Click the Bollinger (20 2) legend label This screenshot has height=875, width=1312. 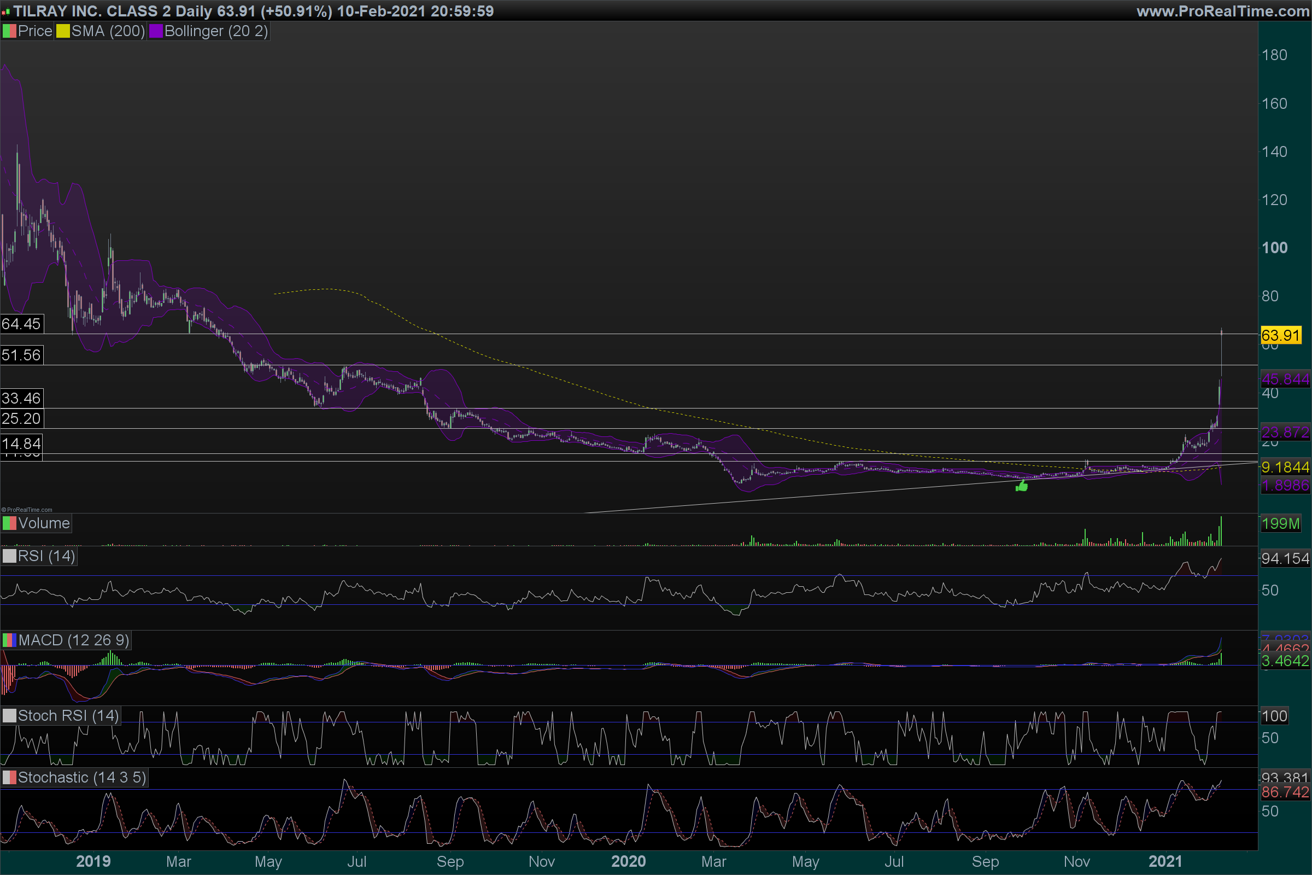216,31
